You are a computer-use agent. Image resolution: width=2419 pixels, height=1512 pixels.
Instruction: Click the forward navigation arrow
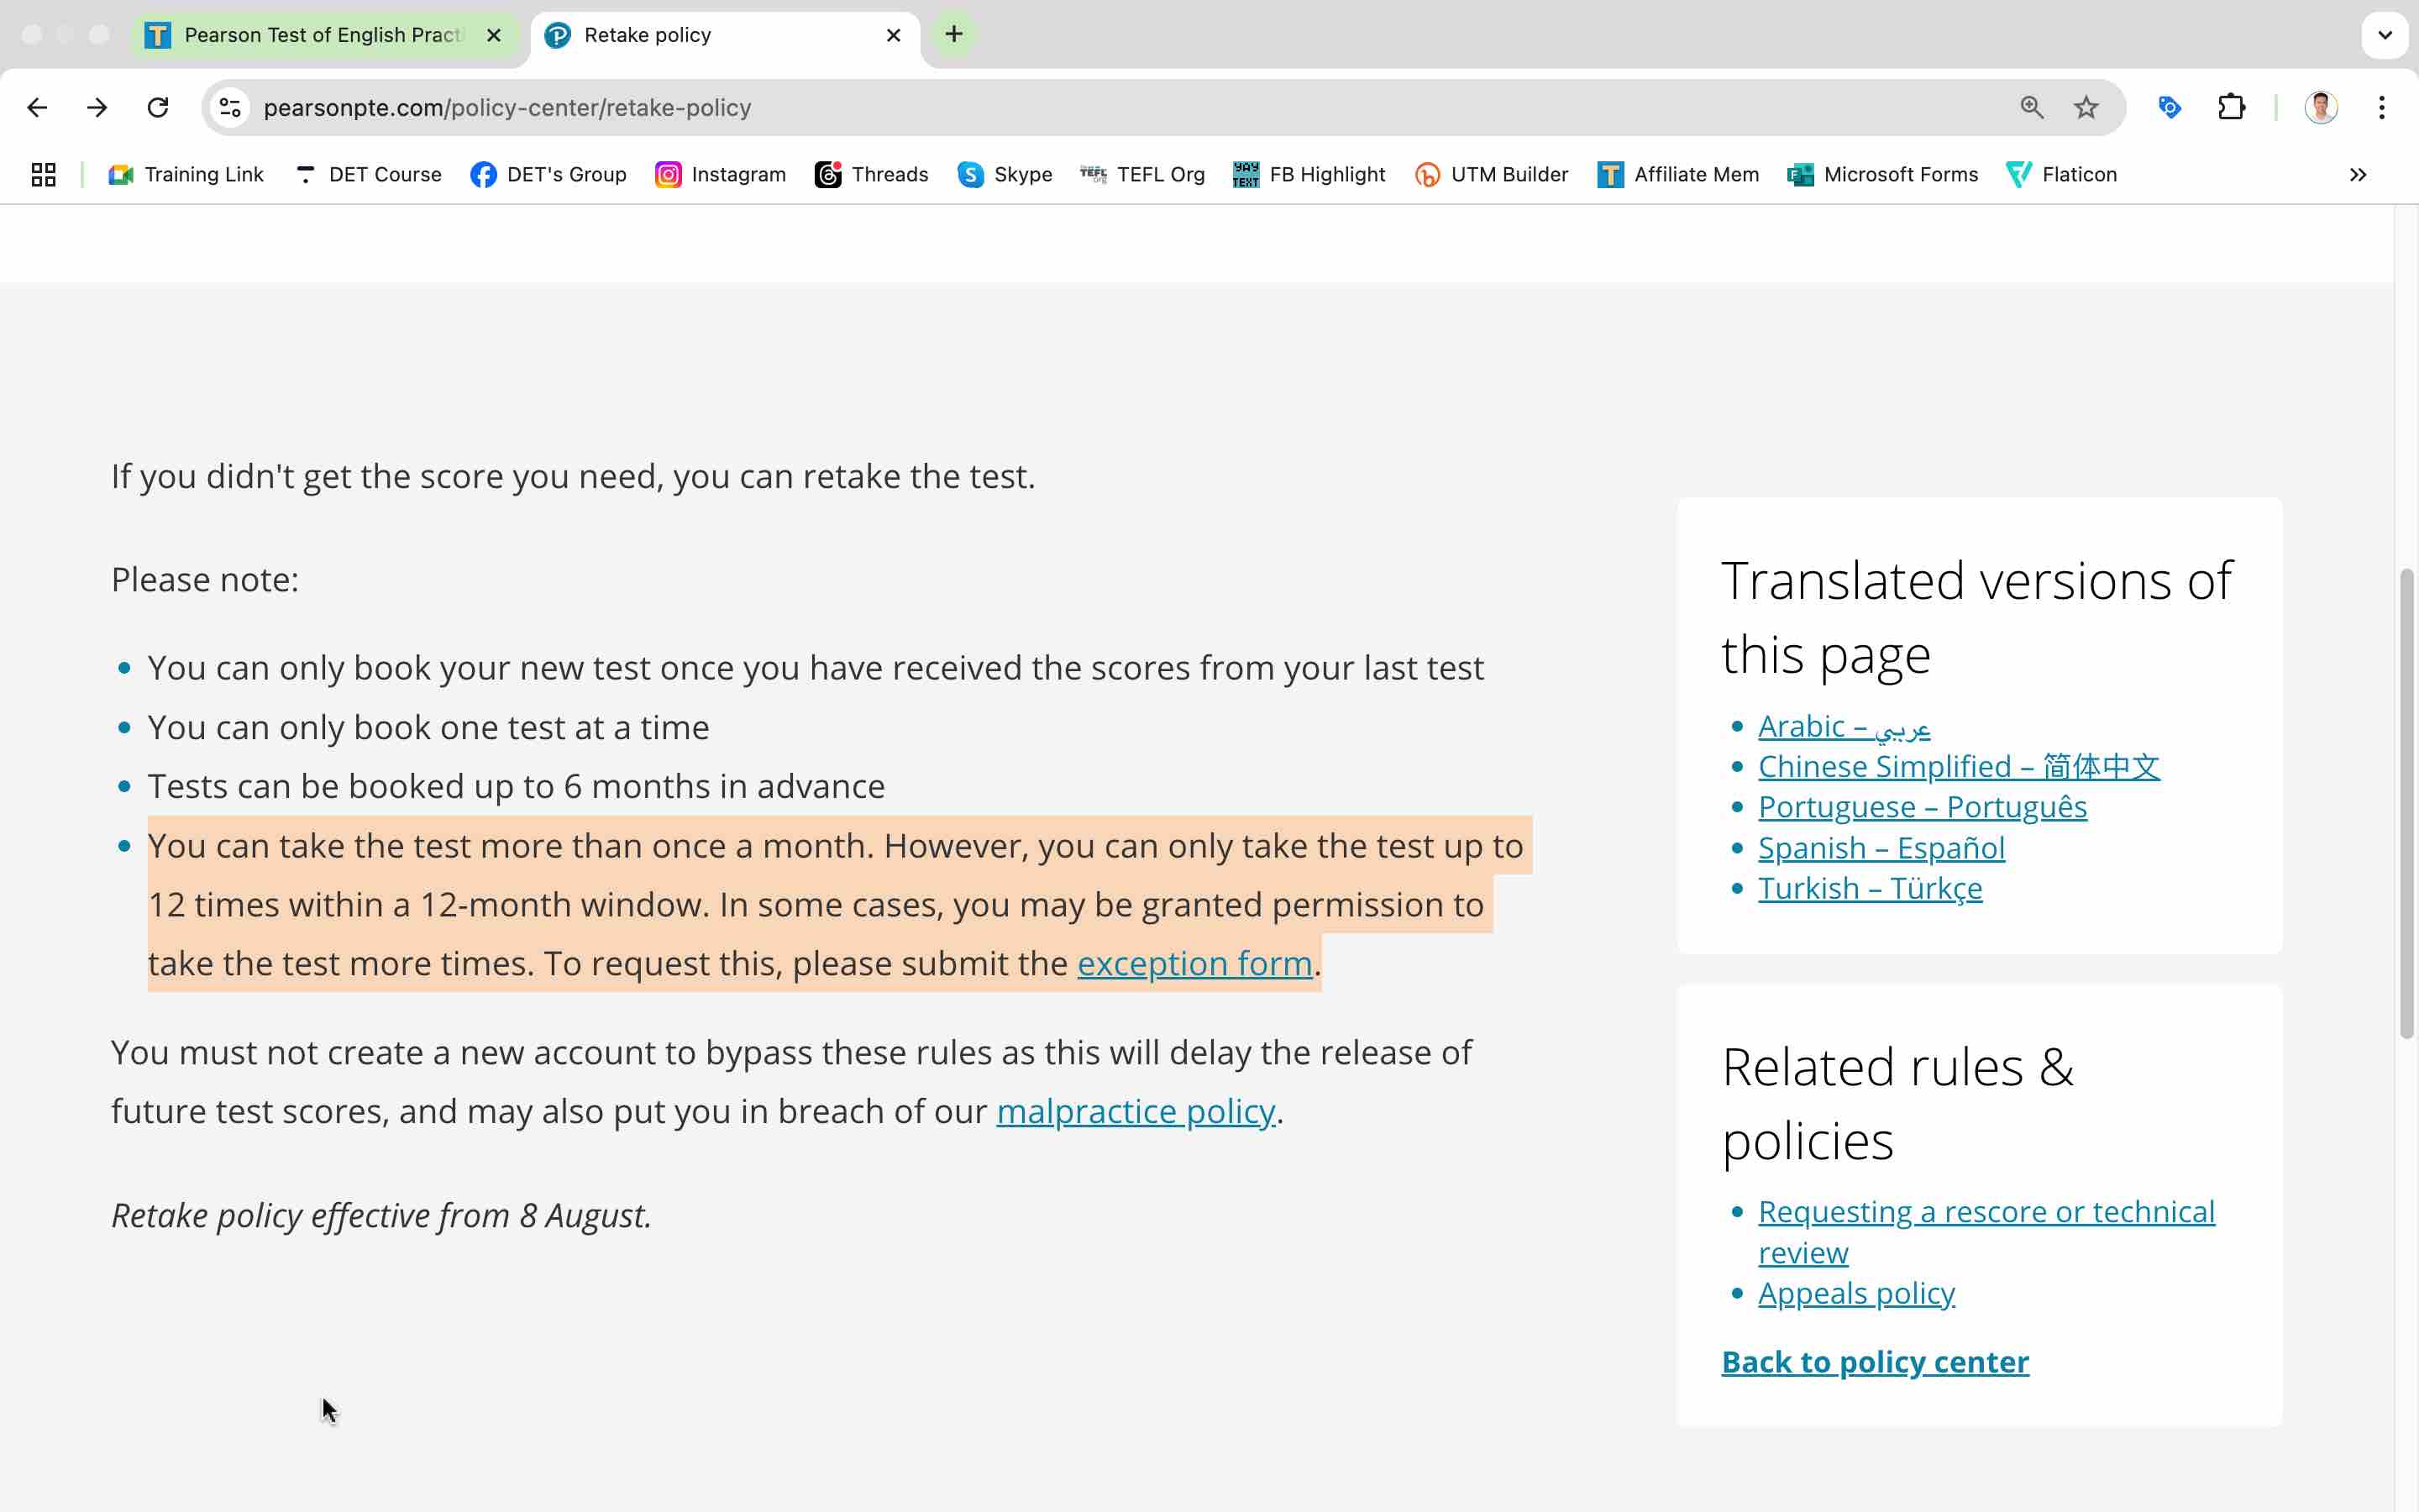tap(97, 108)
